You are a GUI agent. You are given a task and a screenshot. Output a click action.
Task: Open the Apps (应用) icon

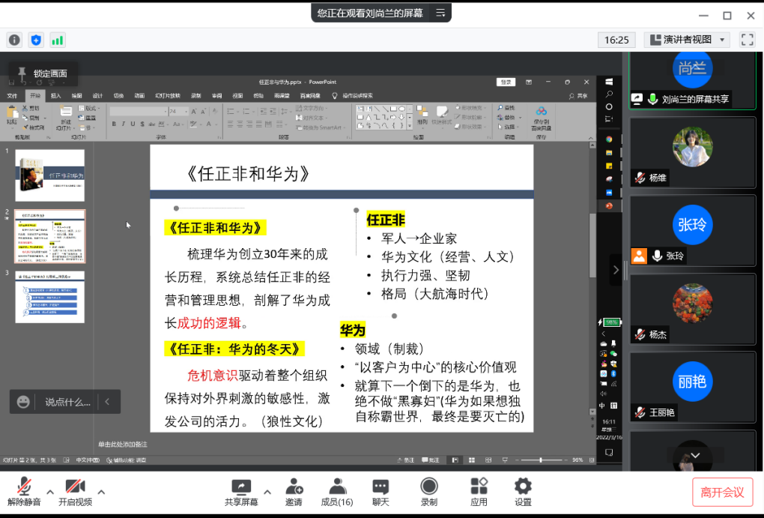click(x=479, y=492)
